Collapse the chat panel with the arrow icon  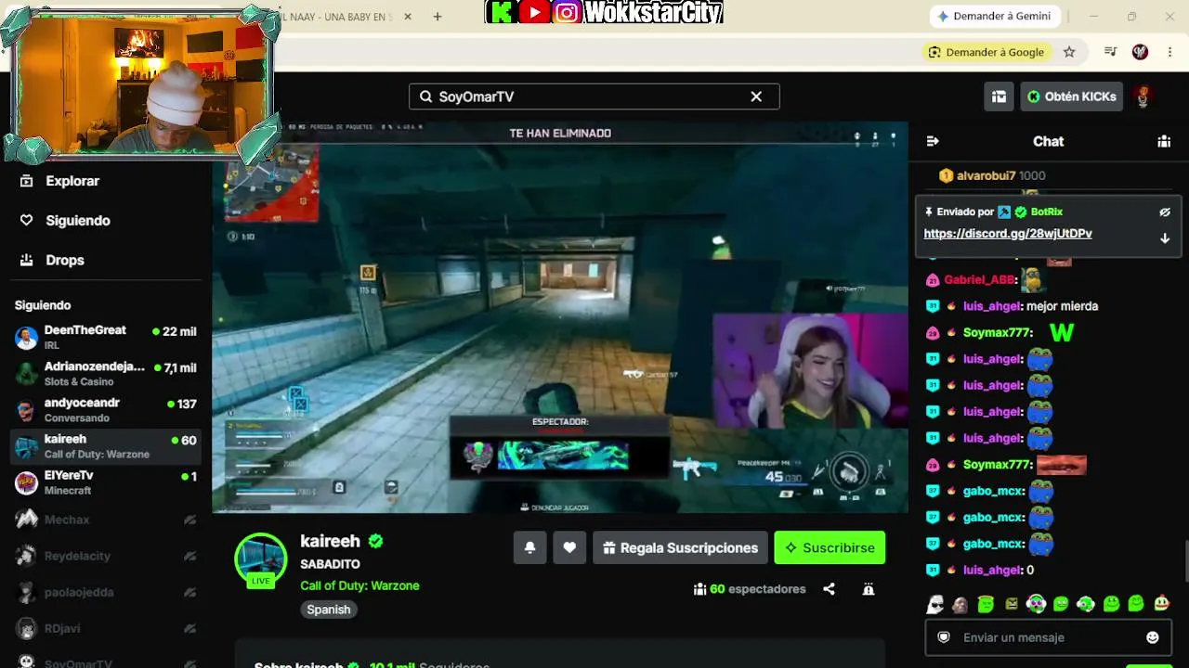tap(933, 141)
